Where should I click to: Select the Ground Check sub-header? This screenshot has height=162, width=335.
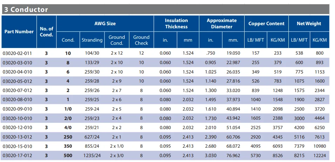pos(141,40)
